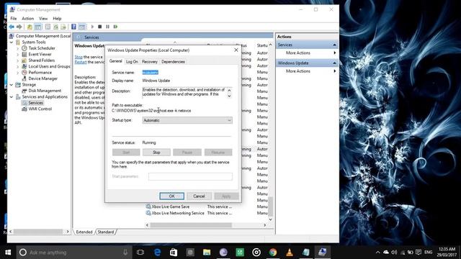Open More Actions under Windows Update
The width and height of the screenshot is (461, 259).
297,71
